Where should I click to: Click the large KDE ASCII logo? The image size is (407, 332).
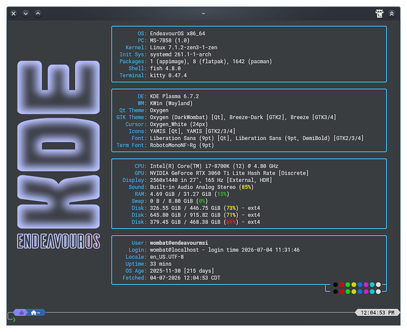tap(58, 145)
